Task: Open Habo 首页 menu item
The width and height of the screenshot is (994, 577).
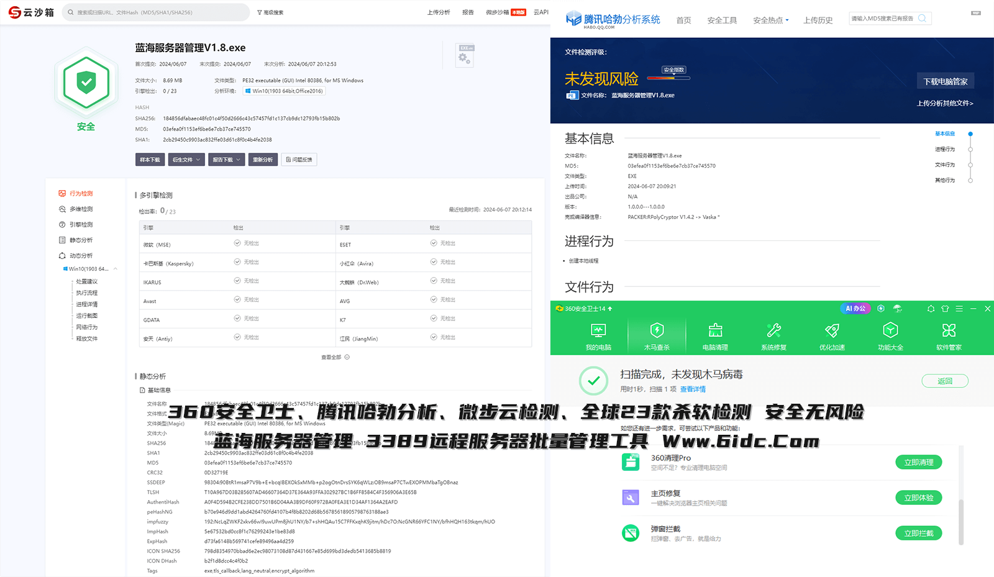Action: (x=683, y=20)
